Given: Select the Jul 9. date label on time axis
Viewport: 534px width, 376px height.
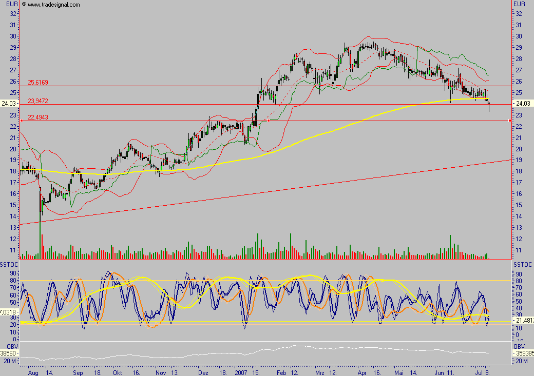Looking at the screenshot, I should 483,373.
